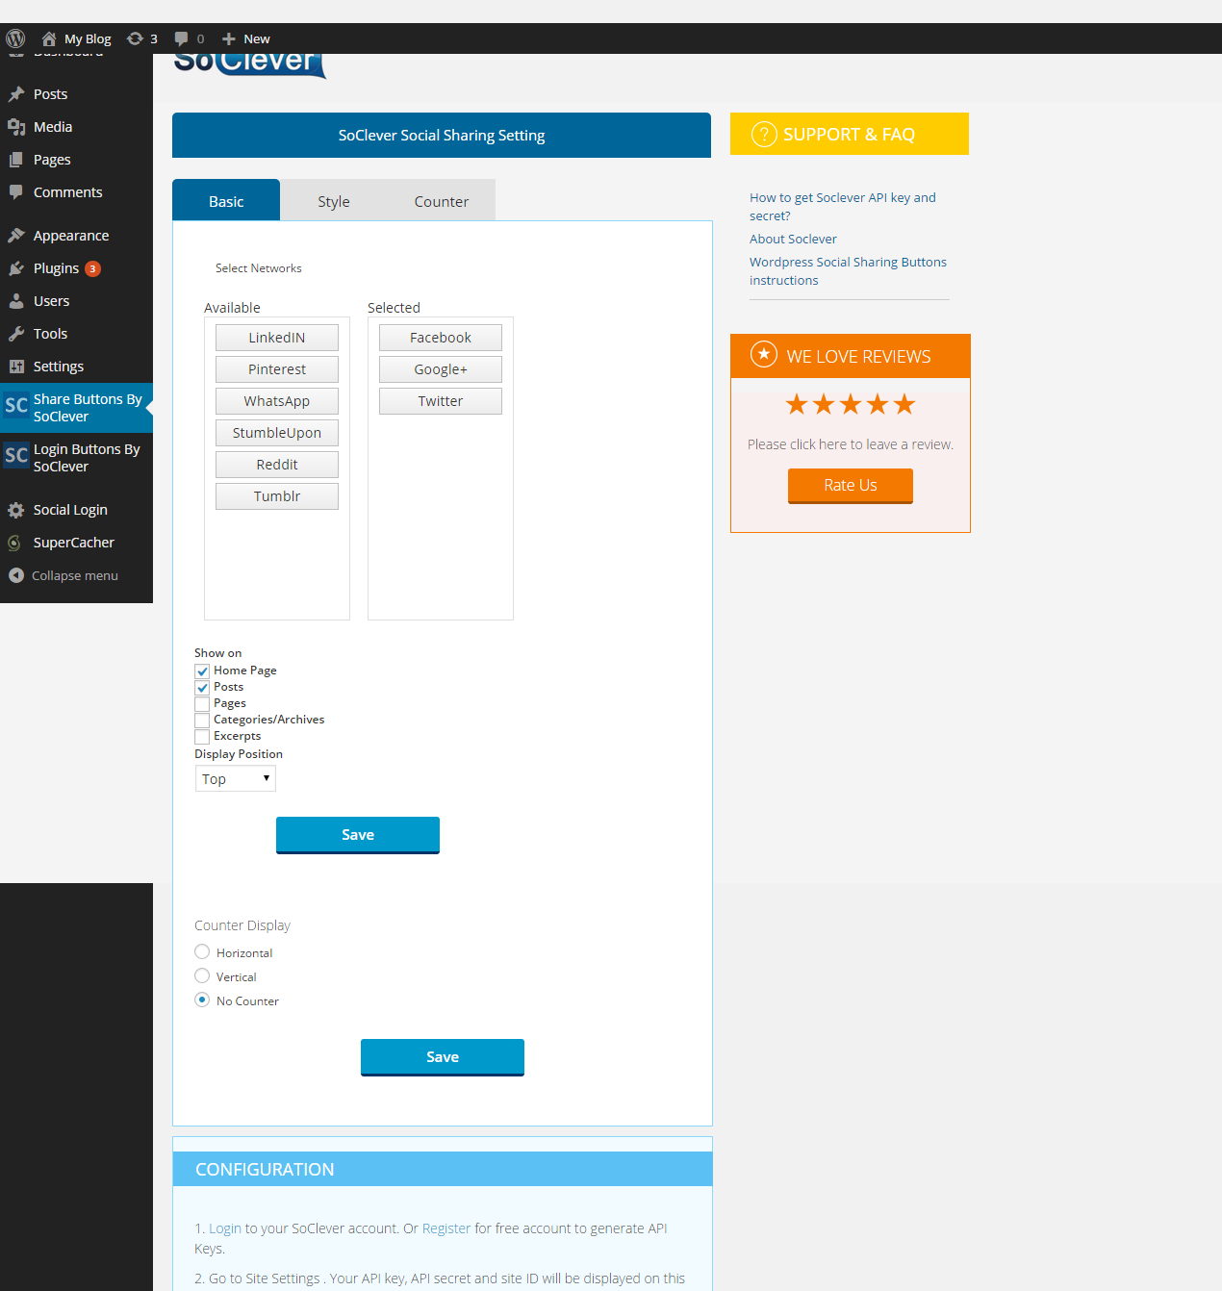Click the star circle reviews icon
This screenshot has width=1222, height=1291.
pos(764,355)
